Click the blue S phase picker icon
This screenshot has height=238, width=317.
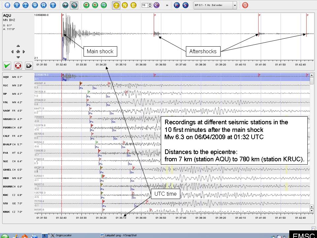(x=186, y=5)
